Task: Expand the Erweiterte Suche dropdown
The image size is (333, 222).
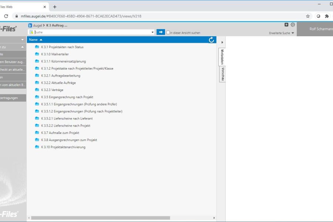Action: (x=282, y=33)
